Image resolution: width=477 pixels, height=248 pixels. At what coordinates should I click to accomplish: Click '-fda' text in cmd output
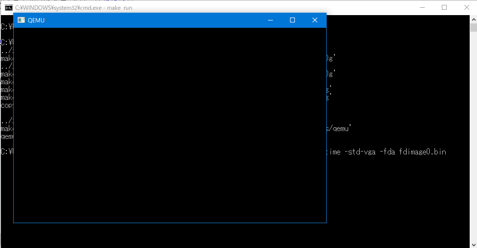point(387,152)
